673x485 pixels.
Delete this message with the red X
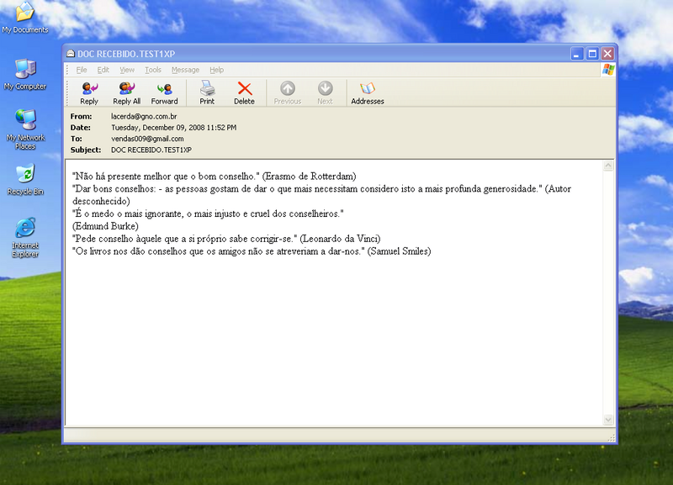(x=244, y=92)
